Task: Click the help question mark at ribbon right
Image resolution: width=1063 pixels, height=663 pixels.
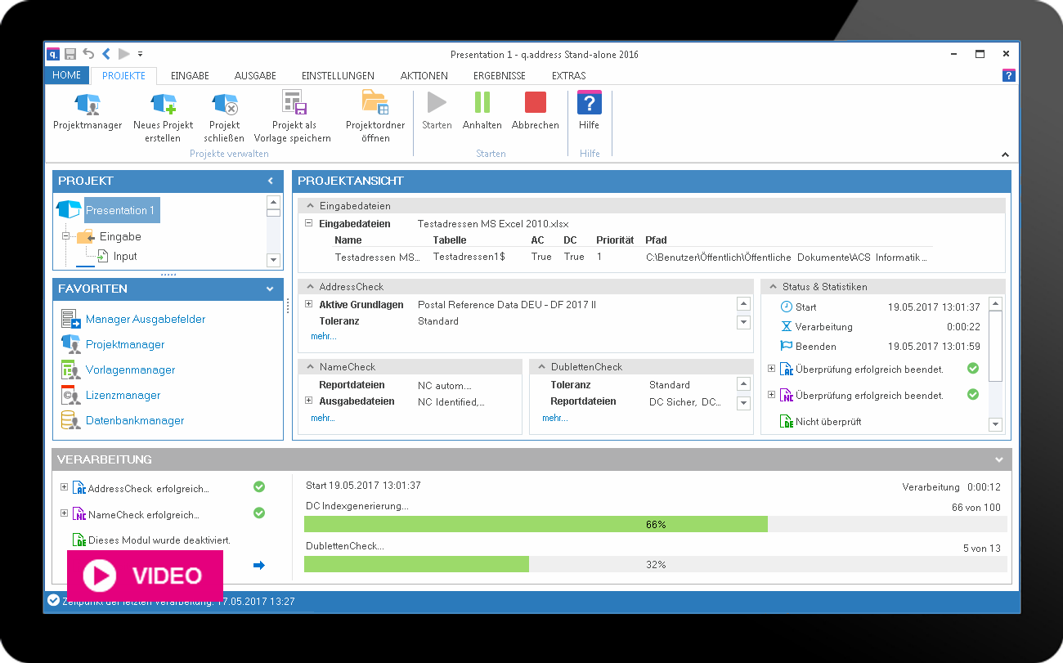Action: click(x=1009, y=75)
